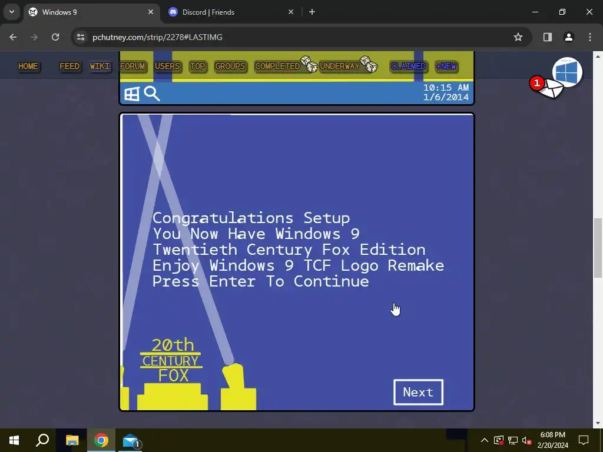The height and width of the screenshot is (452, 603).
Task: Reload the pchutney page
Action: [x=55, y=37]
